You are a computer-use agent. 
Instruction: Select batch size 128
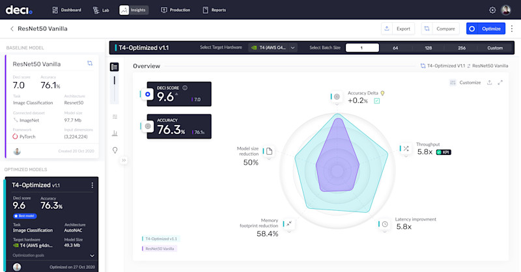(x=429, y=48)
